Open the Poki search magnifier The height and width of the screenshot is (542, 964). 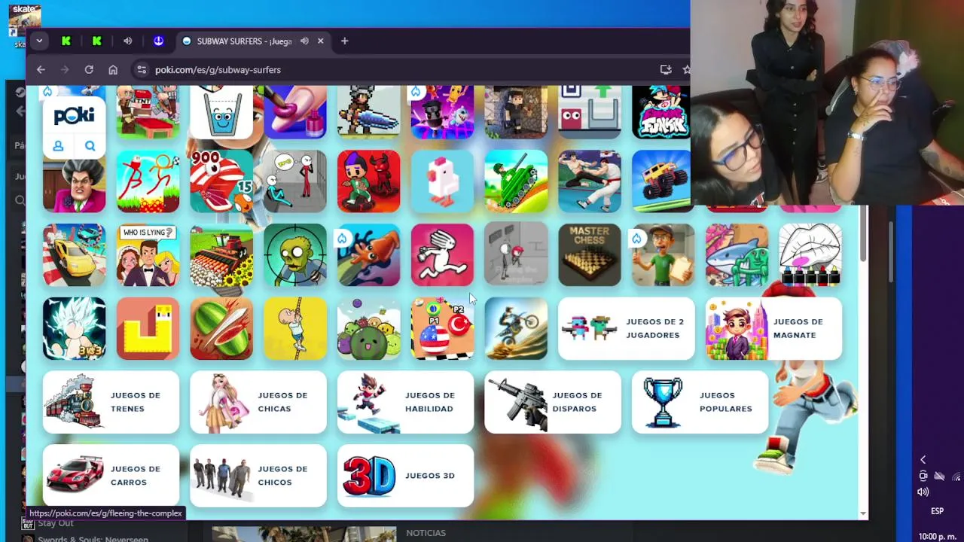click(90, 146)
